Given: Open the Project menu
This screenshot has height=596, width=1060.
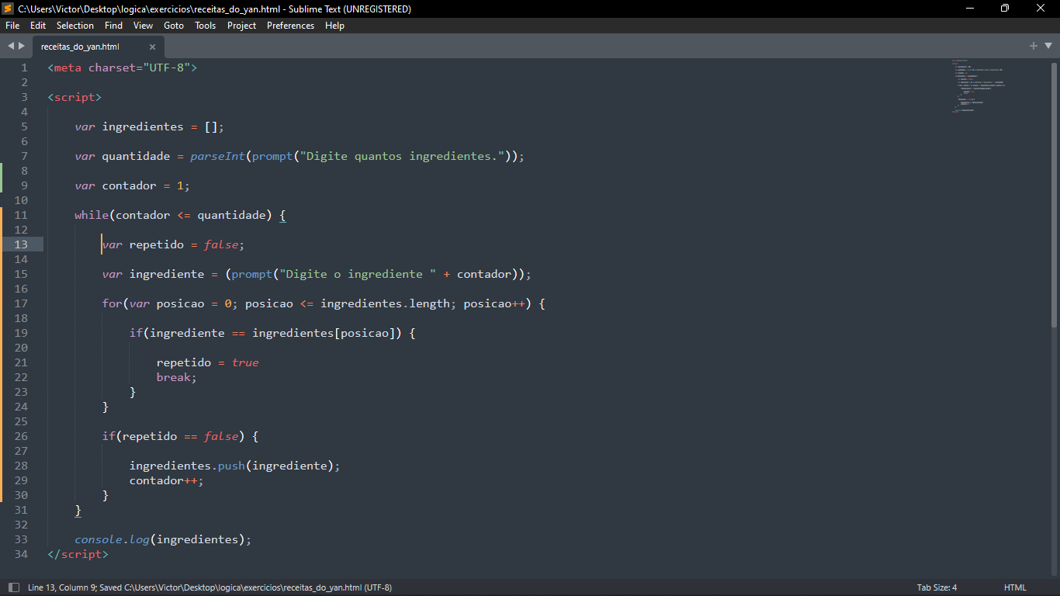Looking at the screenshot, I should [241, 26].
